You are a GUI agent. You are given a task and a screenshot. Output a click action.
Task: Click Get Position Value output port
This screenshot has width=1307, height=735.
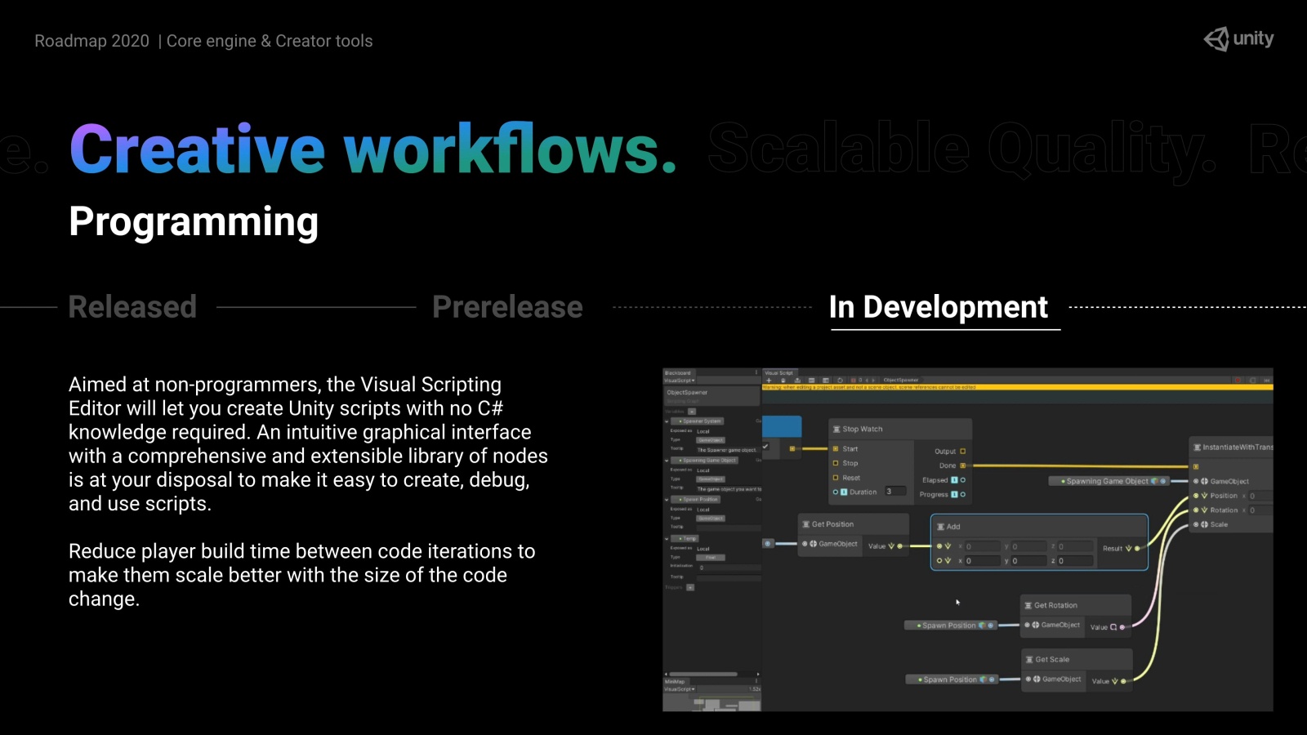click(900, 546)
